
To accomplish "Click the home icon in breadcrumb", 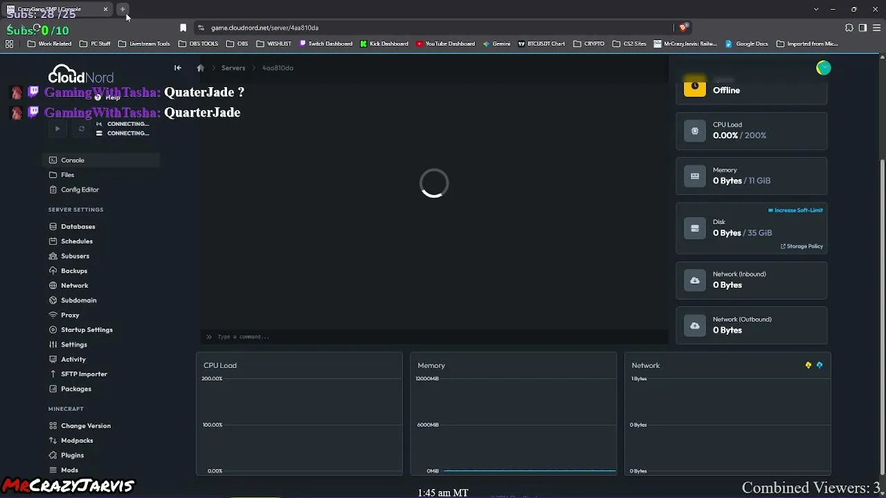I will click(x=201, y=68).
